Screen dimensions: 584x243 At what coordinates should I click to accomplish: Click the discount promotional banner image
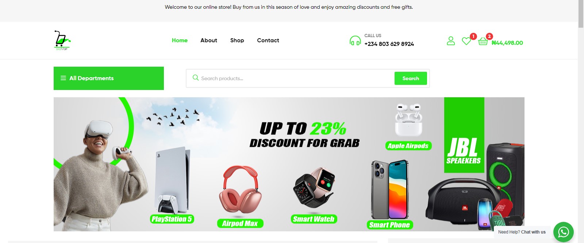pos(289,164)
